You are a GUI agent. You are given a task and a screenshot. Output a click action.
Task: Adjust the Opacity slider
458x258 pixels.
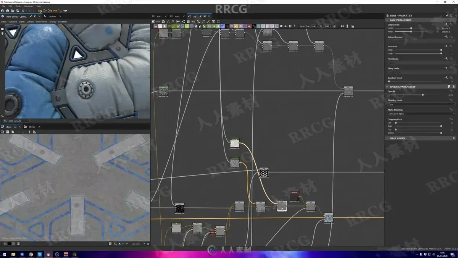(x=414, y=95)
